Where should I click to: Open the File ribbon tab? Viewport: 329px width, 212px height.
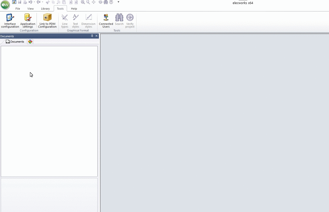[18, 9]
